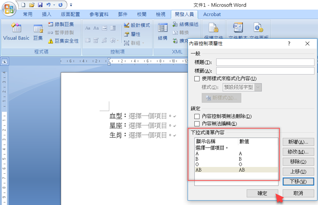Viewport: 318px width, 205px height.
Task: Open the Acrobat tab
Action: pyautogui.click(x=212, y=14)
